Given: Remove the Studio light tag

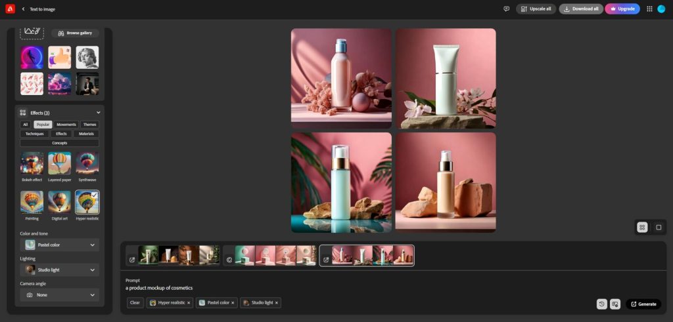Looking at the screenshot, I should (x=277, y=303).
